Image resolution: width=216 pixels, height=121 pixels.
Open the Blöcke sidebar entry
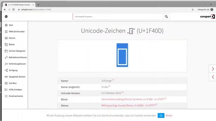(x=12, y=44)
